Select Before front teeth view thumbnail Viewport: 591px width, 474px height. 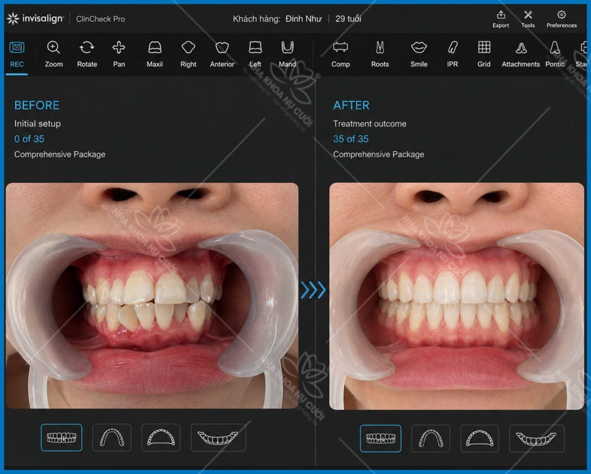pos(61,438)
